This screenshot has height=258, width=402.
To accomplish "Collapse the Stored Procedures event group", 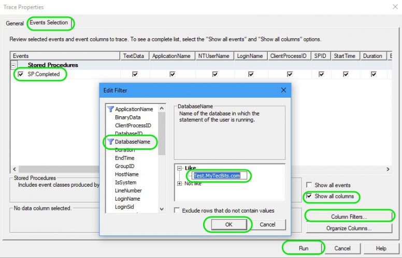I will (13, 65).
